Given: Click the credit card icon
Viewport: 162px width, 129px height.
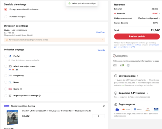Looking at the screenshot, I should click(10, 66).
